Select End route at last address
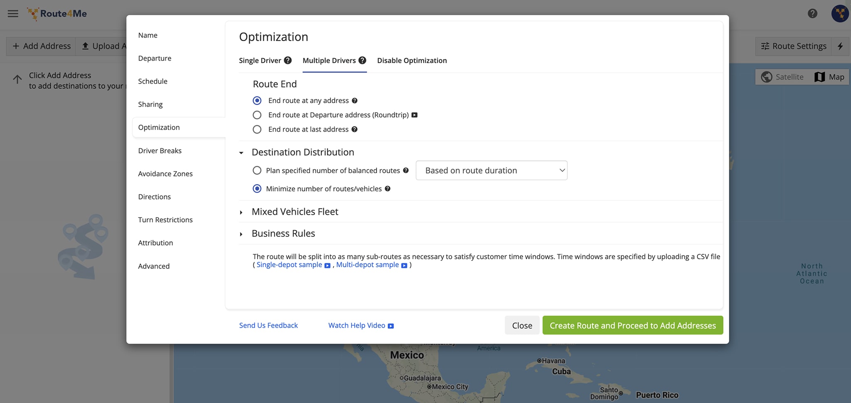This screenshot has height=403, width=851. (x=257, y=129)
